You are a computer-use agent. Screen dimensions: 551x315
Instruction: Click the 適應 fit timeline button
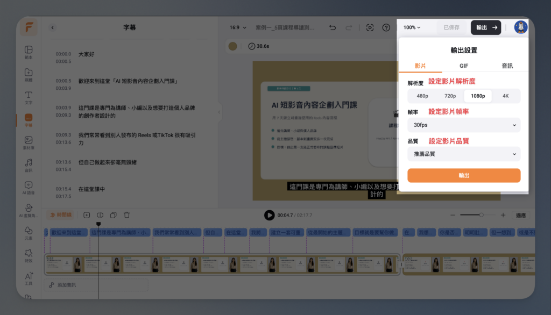(x=520, y=215)
